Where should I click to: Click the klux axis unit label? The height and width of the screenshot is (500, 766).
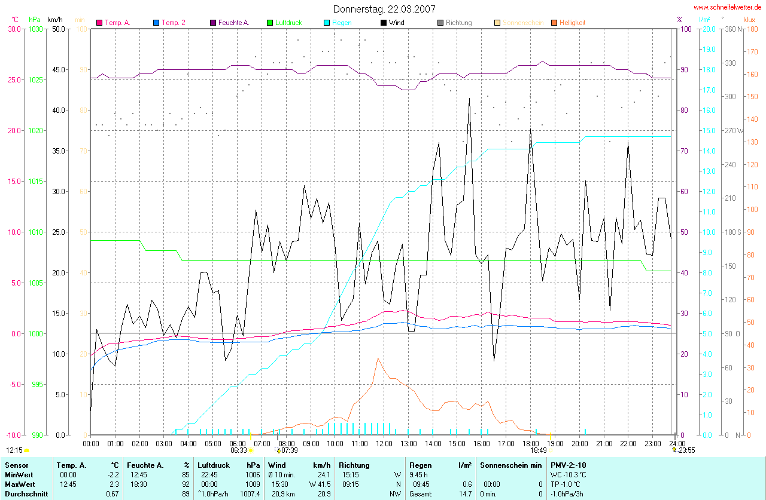tap(749, 20)
